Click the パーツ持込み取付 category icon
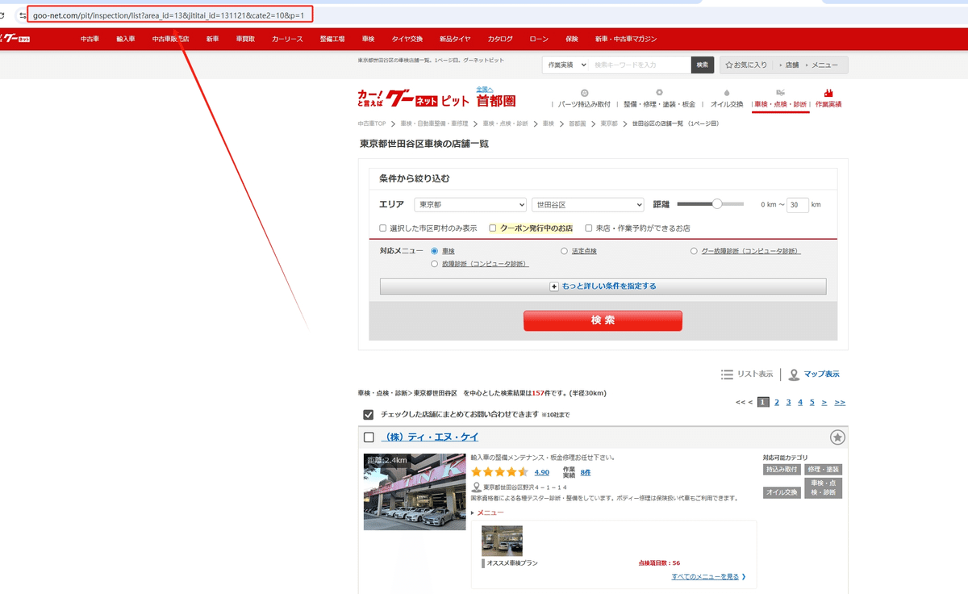Screen dimensions: 968x594 pos(585,93)
